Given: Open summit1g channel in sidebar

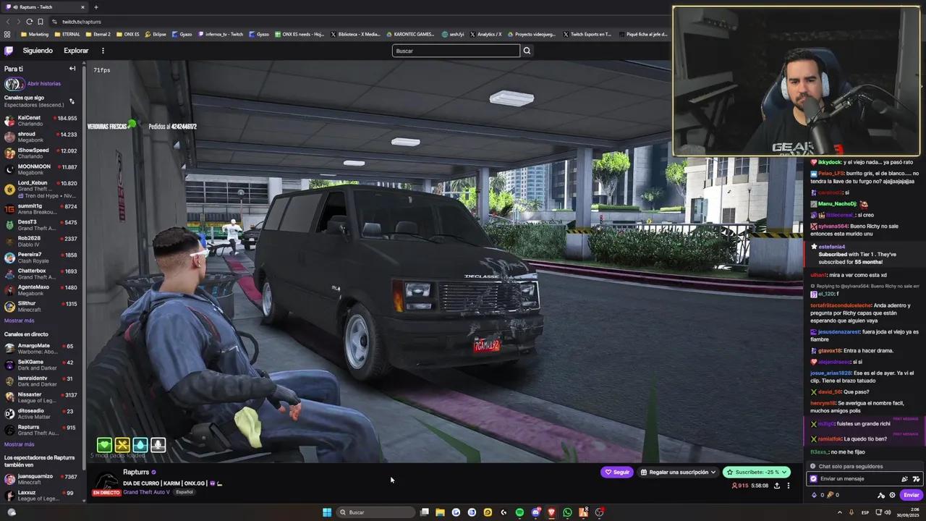Looking at the screenshot, I should pyautogui.click(x=41, y=209).
